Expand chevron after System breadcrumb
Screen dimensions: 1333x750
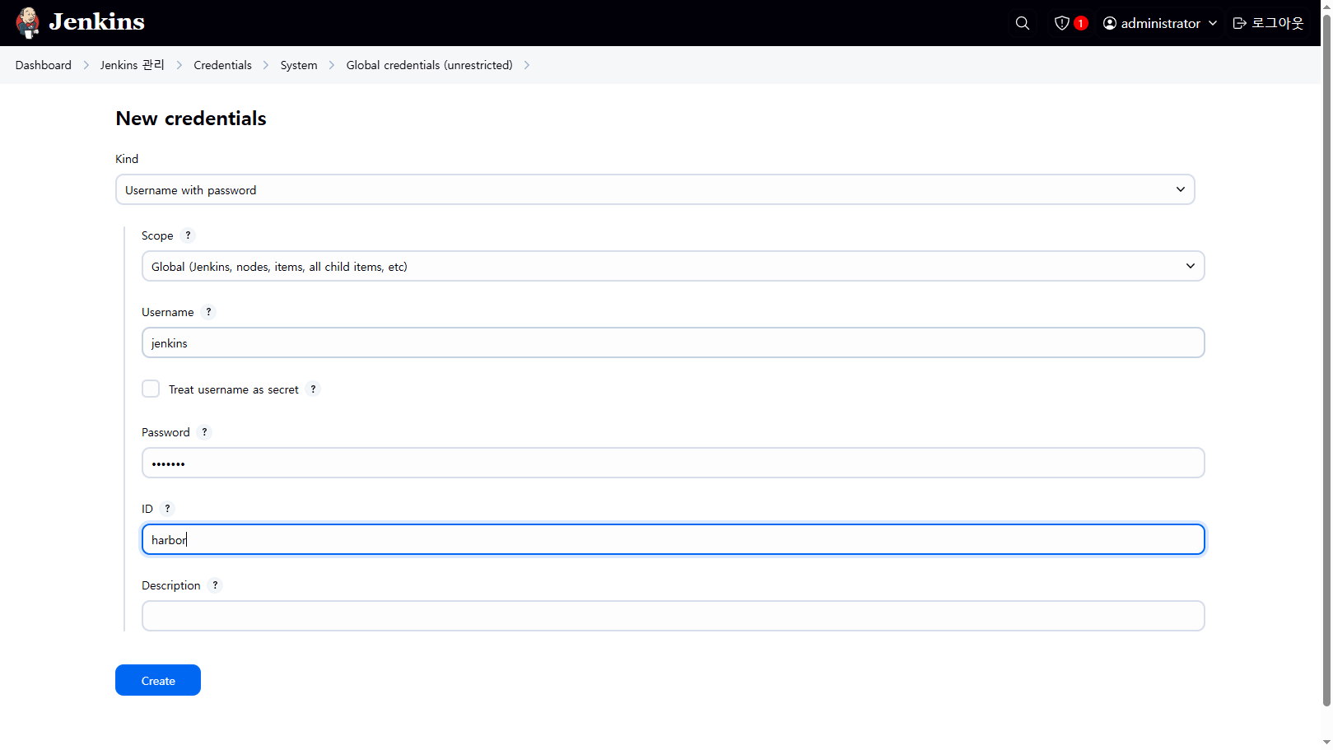tap(332, 65)
